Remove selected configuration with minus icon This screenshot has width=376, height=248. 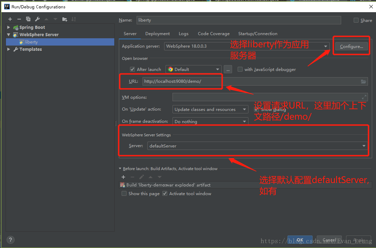19,19
